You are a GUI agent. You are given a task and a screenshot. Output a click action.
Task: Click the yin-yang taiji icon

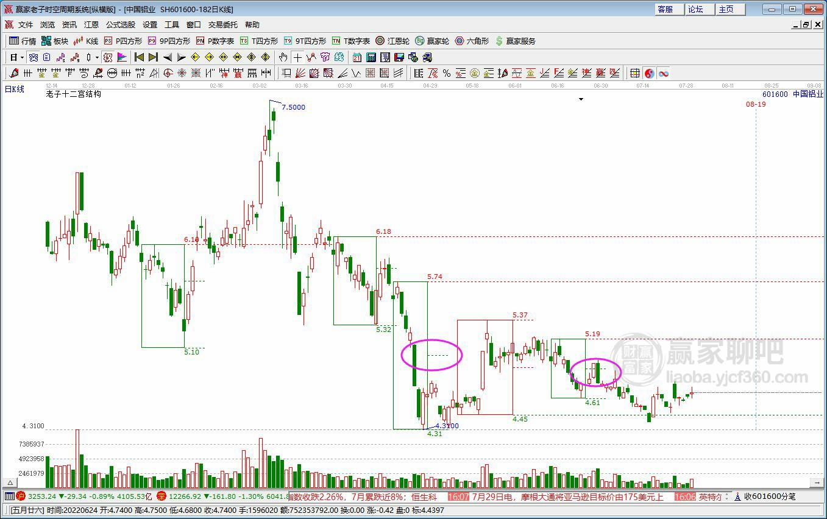point(650,73)
